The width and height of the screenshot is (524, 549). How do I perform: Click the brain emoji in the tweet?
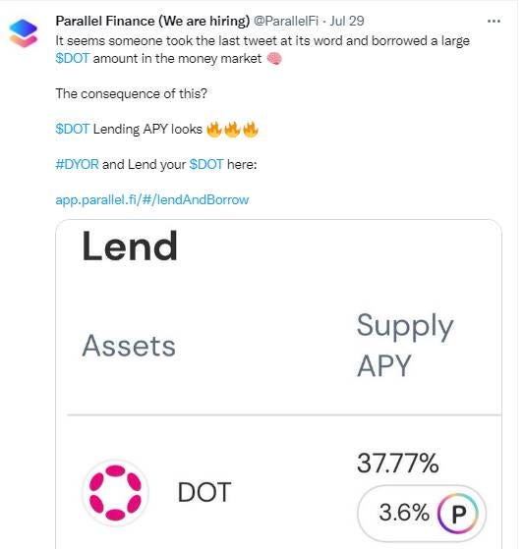click(x=274, y=59)
